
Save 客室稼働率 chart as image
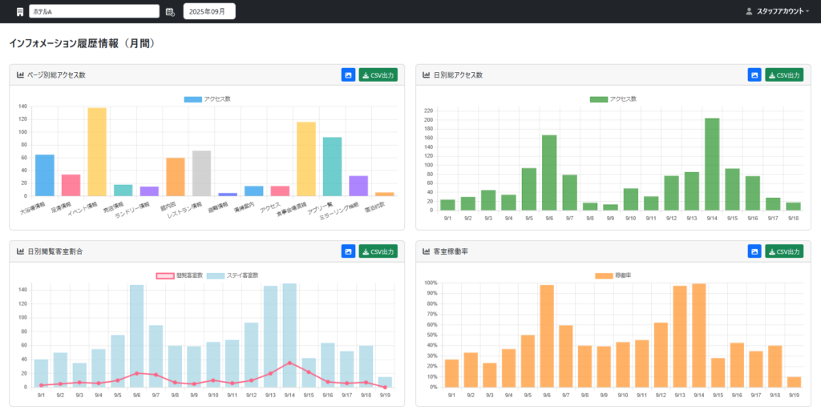754,251
